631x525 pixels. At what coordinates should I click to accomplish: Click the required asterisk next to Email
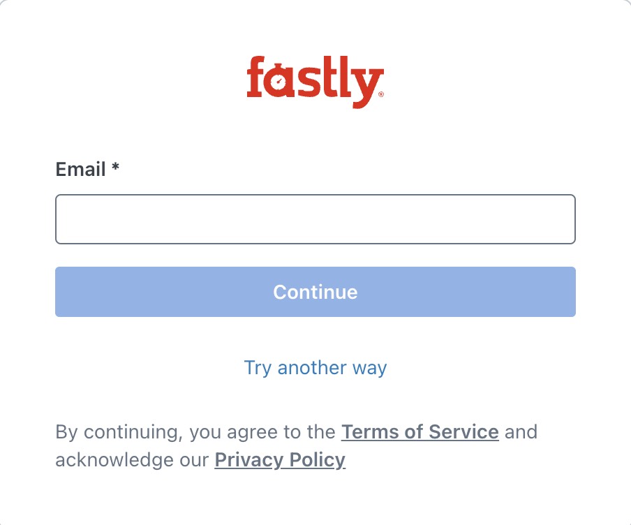tap(115, 168)
